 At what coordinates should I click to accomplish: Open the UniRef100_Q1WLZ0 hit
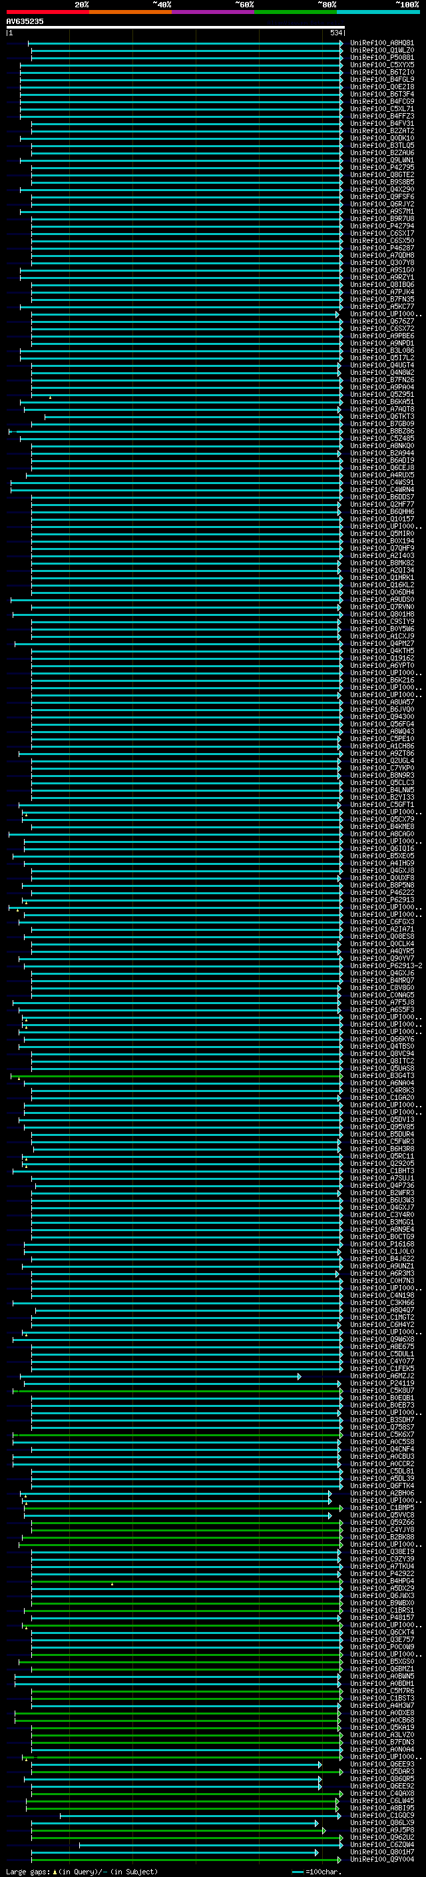pos(381,51)
